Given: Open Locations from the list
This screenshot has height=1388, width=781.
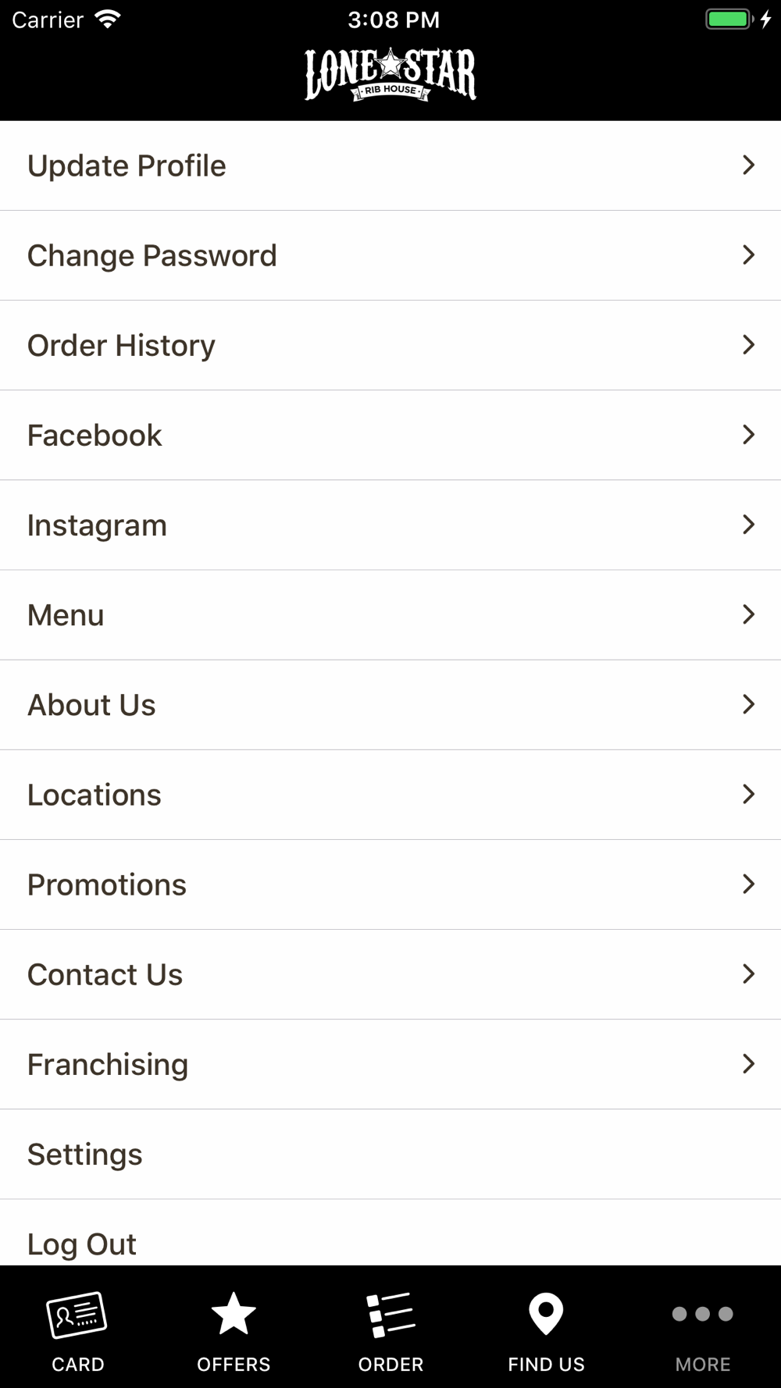Looking at the screenshot, I should (x=95, y=795).
